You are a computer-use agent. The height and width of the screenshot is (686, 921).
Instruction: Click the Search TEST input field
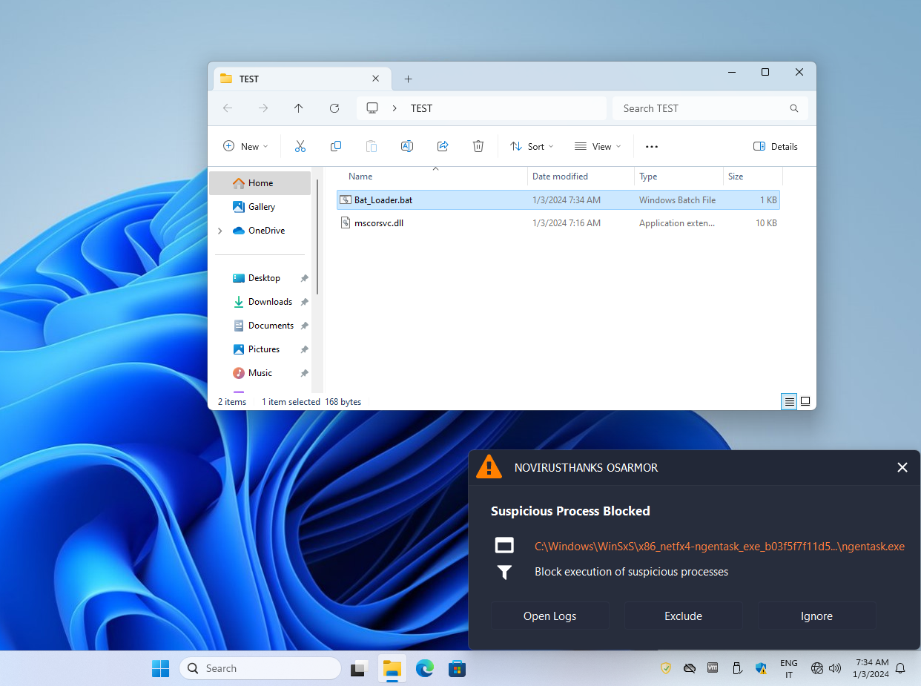click(x=701, y=108)
